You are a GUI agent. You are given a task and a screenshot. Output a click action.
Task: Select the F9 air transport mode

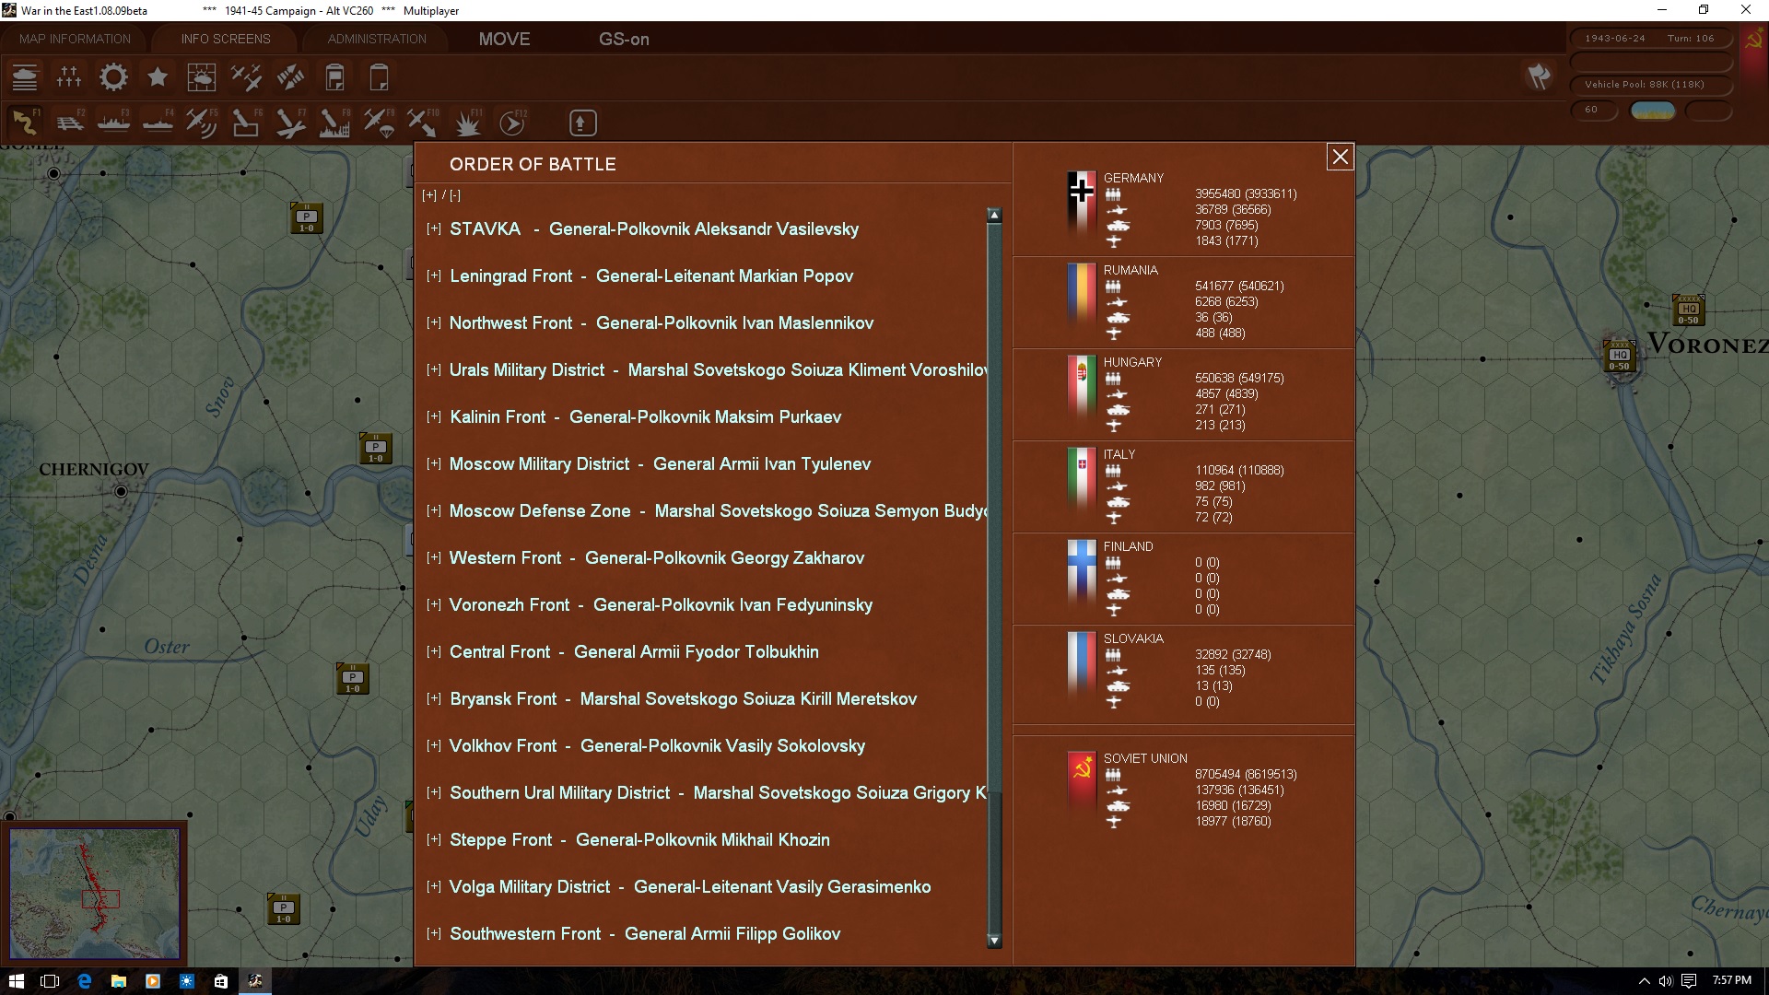tap(379, 123)
